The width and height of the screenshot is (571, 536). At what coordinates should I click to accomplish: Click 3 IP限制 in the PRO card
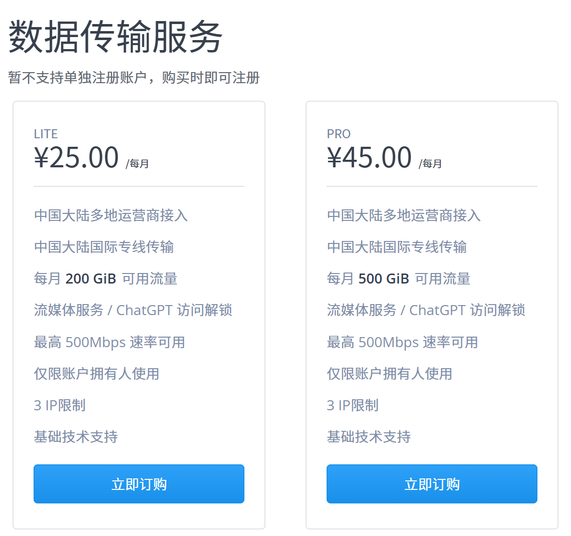pos(353,405)
